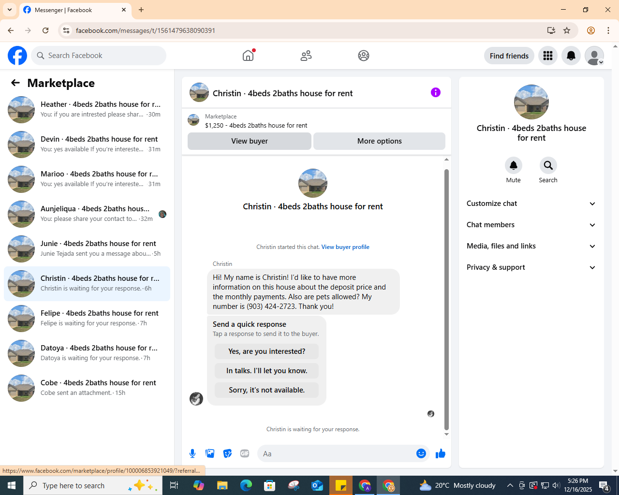Send quick response 'Yes, are you interested?'

(x=267, y=351)
